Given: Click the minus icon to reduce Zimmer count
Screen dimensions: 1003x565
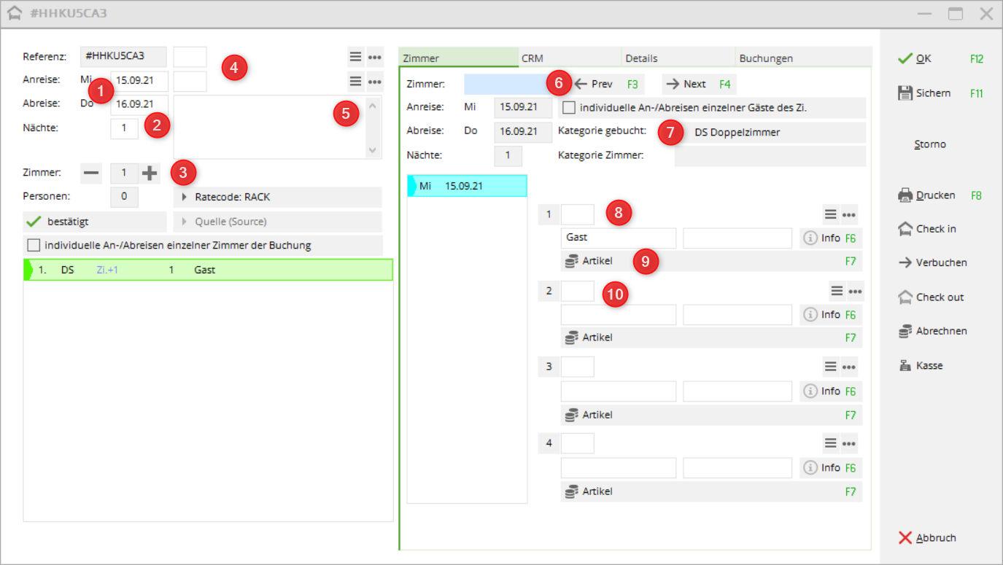Looking at the screenshot, I should pos(91,174).
